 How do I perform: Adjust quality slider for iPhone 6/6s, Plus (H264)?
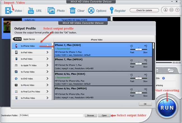[x=139, y=78]
